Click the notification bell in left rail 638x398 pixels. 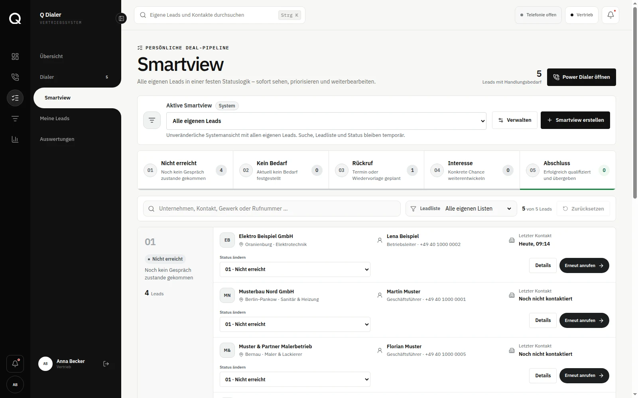point(15,364)
